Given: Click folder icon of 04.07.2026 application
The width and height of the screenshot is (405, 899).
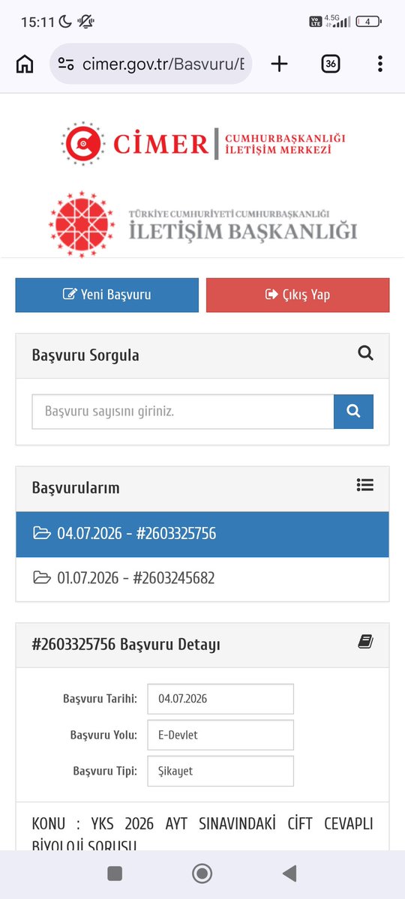Looking at the screenshot, I should click(42, 534).
